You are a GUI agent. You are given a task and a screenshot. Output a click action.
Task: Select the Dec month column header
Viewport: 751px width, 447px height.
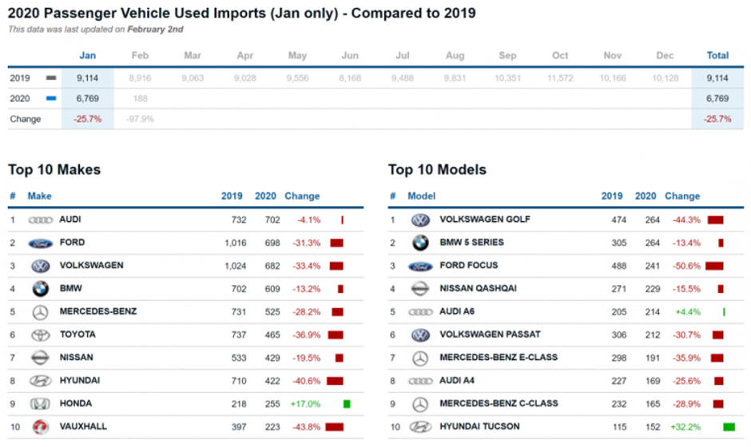coord(665,56)
